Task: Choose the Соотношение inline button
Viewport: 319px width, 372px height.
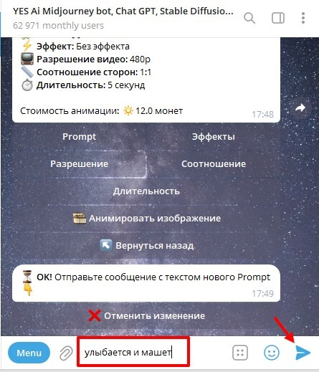Action: [214, 164]
